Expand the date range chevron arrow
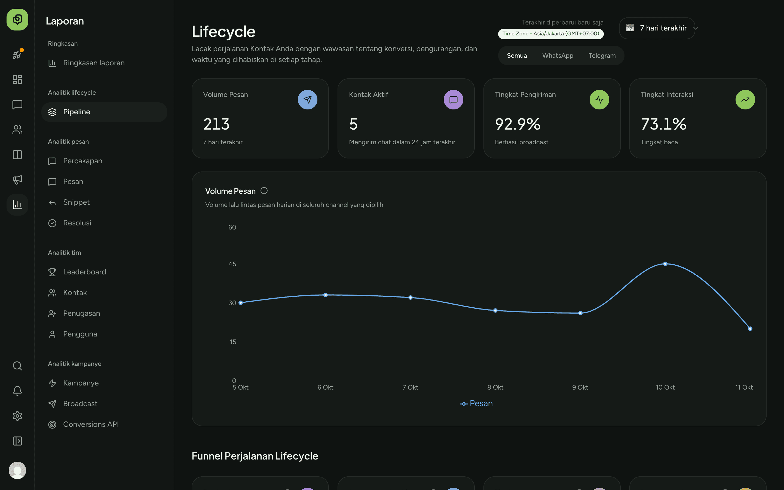This screenshot has height=490, width=784. tap(696, 28)
